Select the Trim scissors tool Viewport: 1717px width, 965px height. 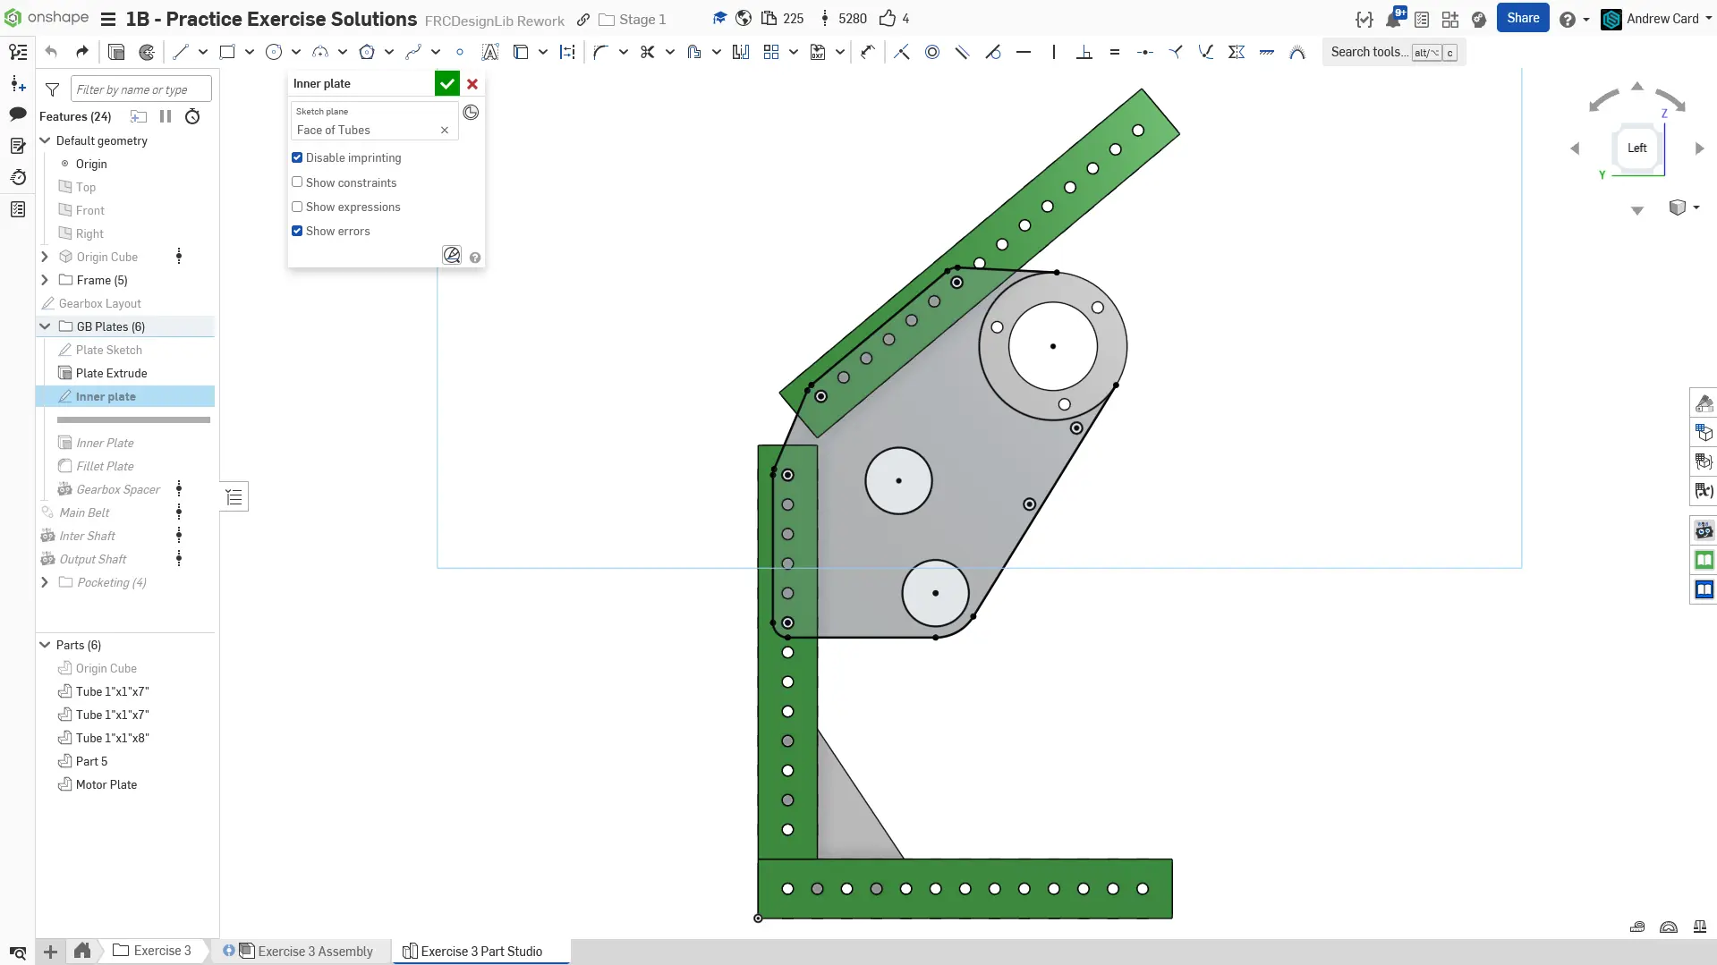(x=647, y=52)
